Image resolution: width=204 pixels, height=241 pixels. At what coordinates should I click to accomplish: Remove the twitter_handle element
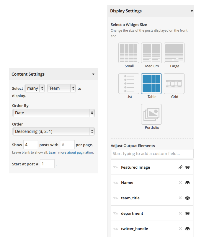click(180, 229)
